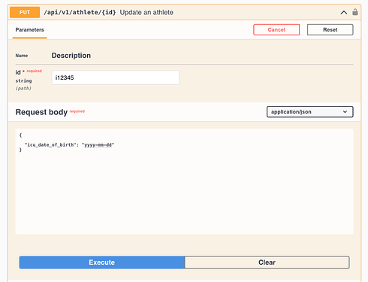Click the "string" type label under id
368x282 pixels.
point(23,80)
